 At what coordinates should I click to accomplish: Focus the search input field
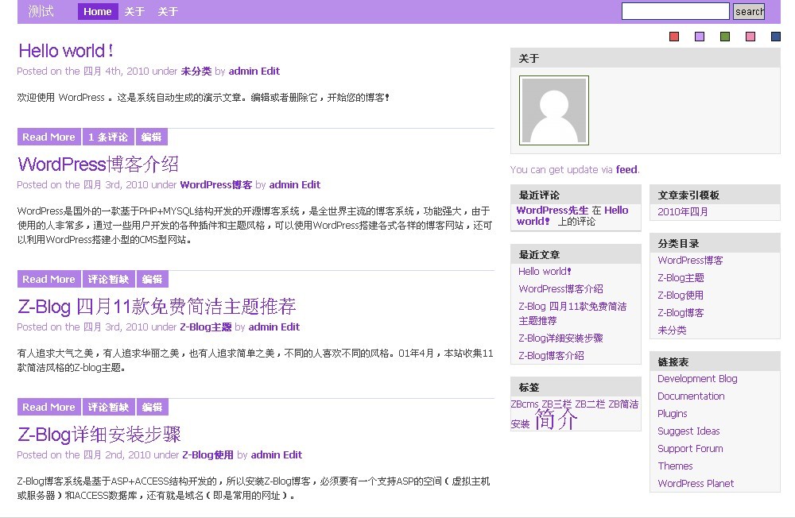point(675,11)
